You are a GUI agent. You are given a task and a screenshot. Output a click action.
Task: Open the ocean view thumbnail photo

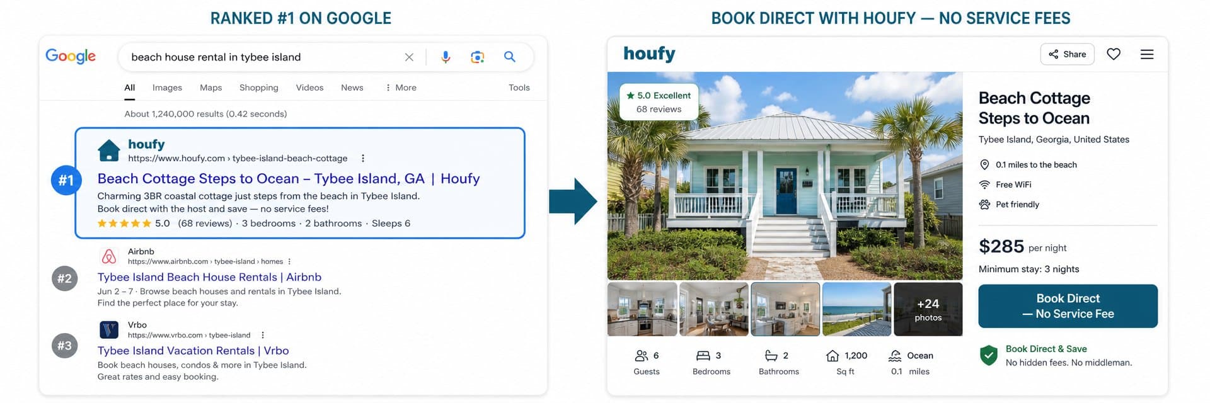coord(856,309)
